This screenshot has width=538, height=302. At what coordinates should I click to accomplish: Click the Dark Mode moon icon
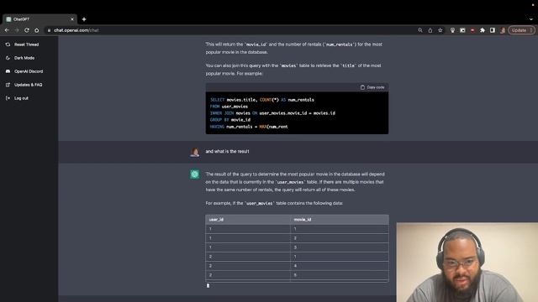tap(8, 58)
